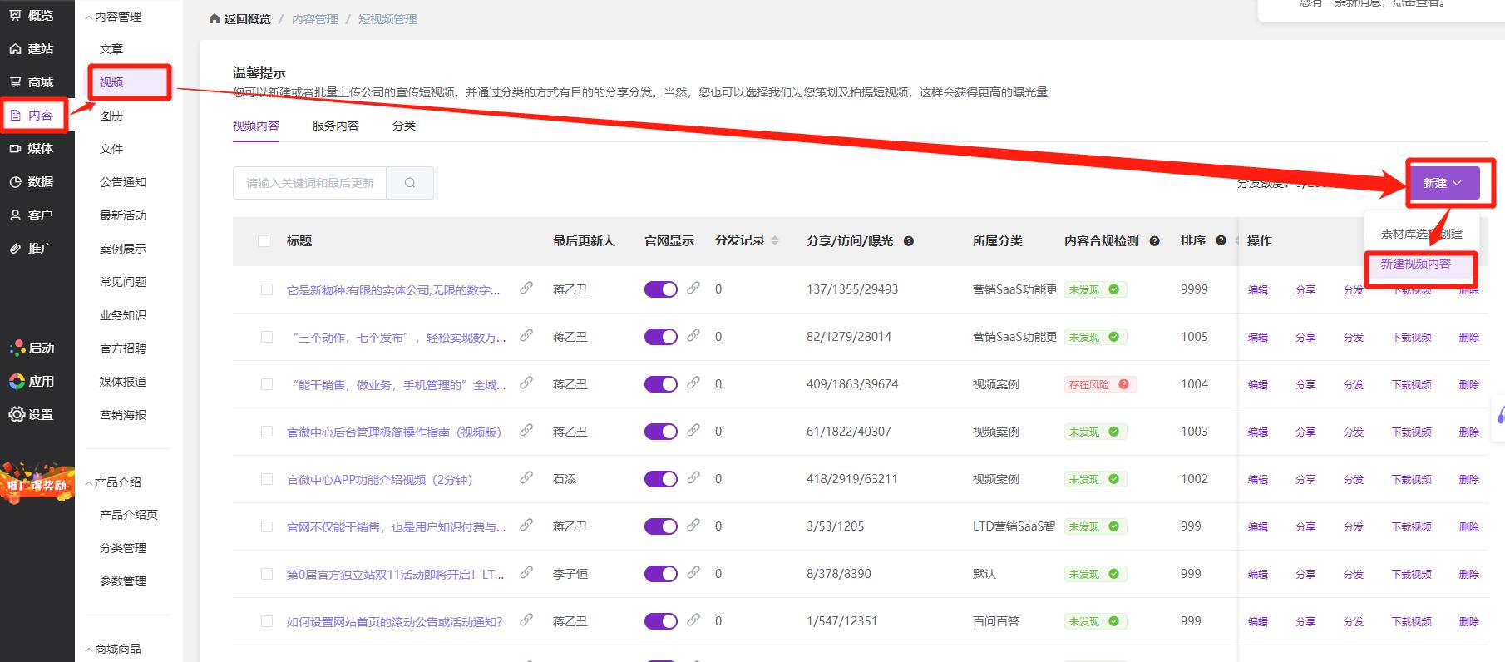The image size is (1505, 662).
Task: Collapse the 商城商品 menu group
Action: (x=113, y=649)
